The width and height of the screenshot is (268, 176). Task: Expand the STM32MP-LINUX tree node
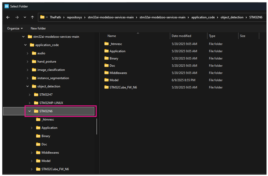pos(30,103)
